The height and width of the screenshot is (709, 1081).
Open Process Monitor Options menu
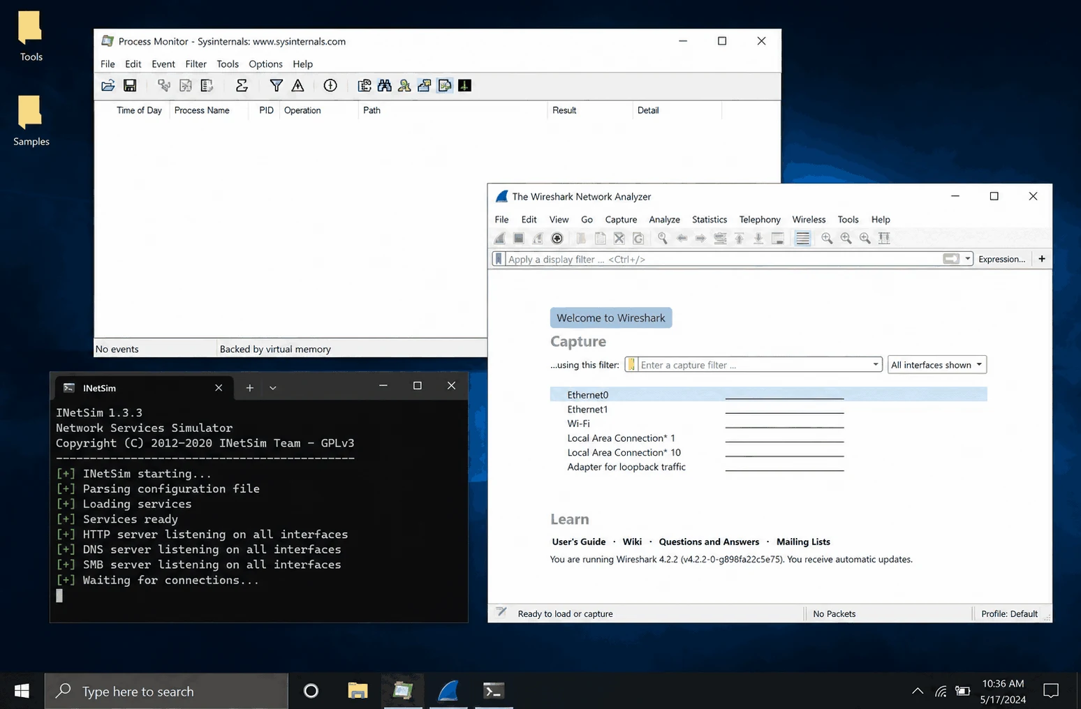pos(265,64)
